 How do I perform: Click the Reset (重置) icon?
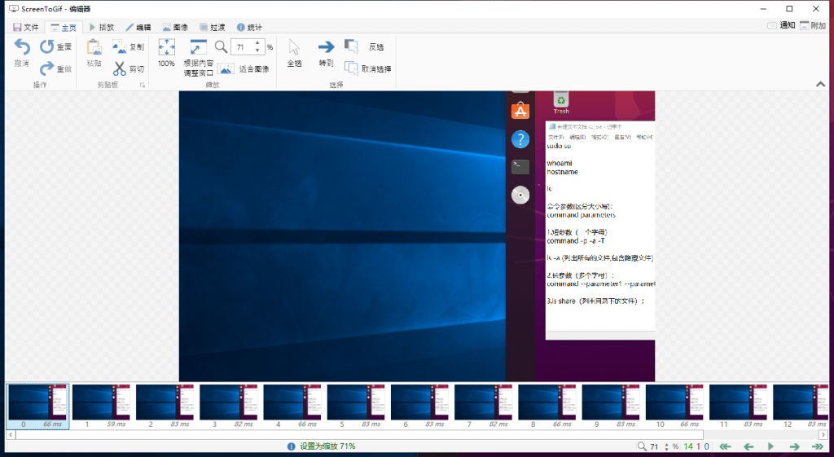tap(47, 47)
